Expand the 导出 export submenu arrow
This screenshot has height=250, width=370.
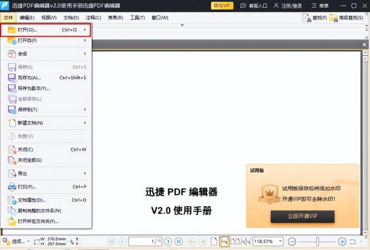coord(85,173)
